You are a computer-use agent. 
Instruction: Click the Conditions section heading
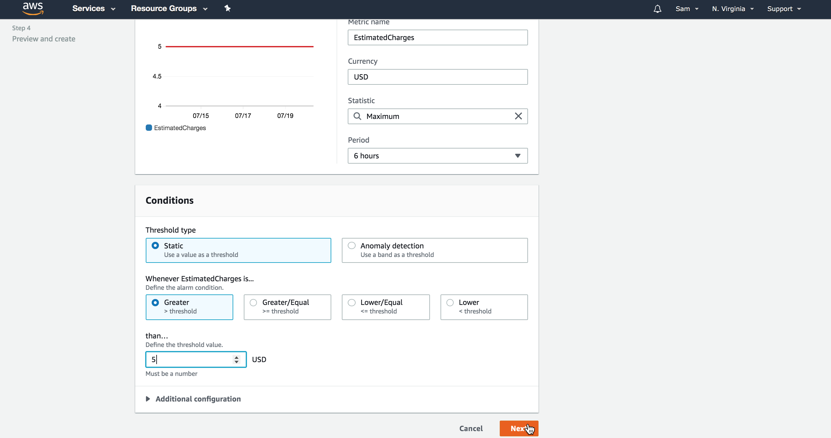click(x=169, y=200)
